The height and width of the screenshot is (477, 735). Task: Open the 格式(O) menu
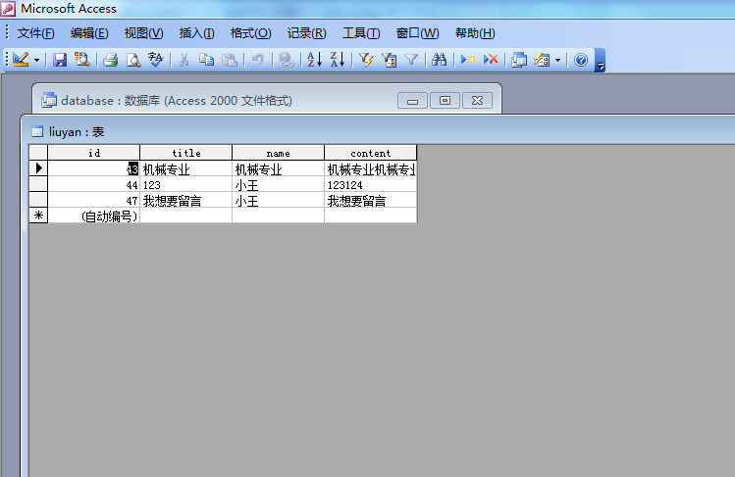tap(250, 33)
